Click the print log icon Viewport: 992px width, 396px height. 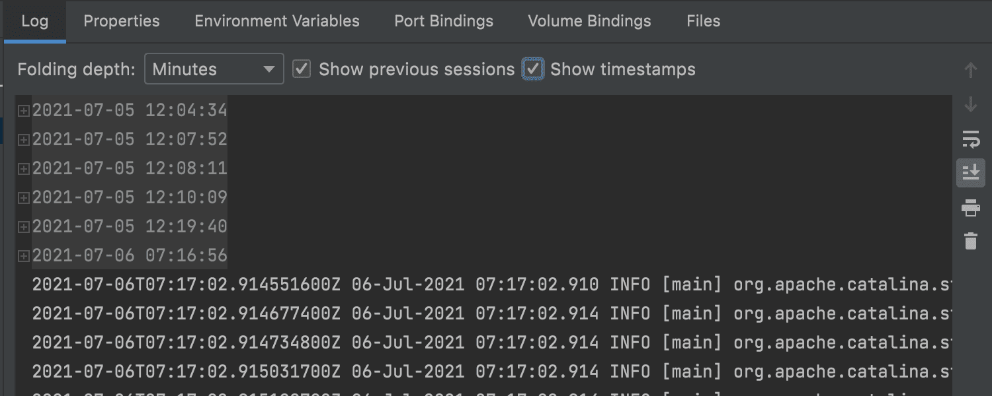coord(970,208)
